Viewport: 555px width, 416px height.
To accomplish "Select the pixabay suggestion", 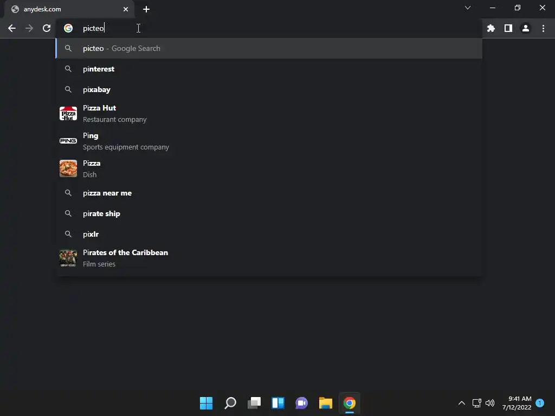I will click(269, 89).
